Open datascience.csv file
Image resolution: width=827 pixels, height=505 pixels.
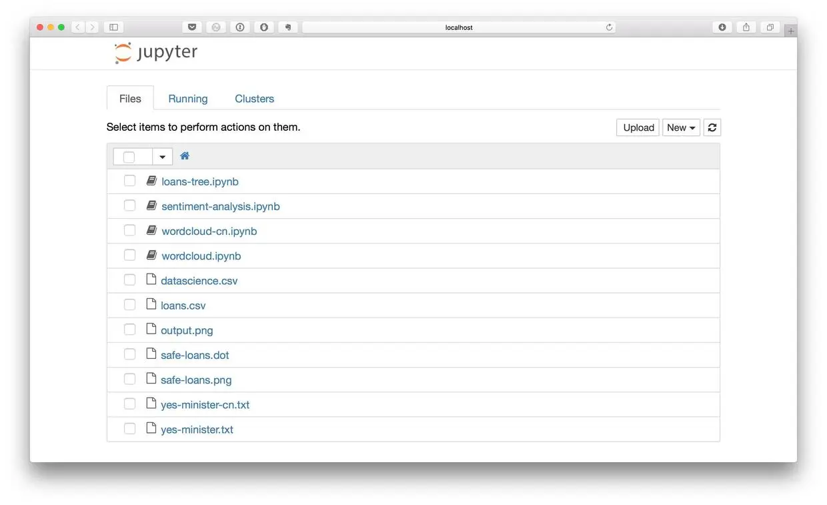tap(199, 281)
